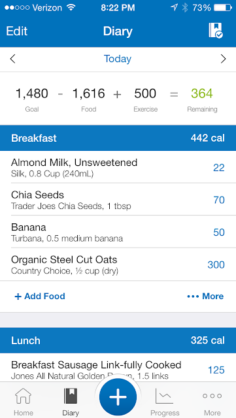This screenshot has width=236, height=418.
Task: Open More options under Breakfast
Action: tap(205, 296)
